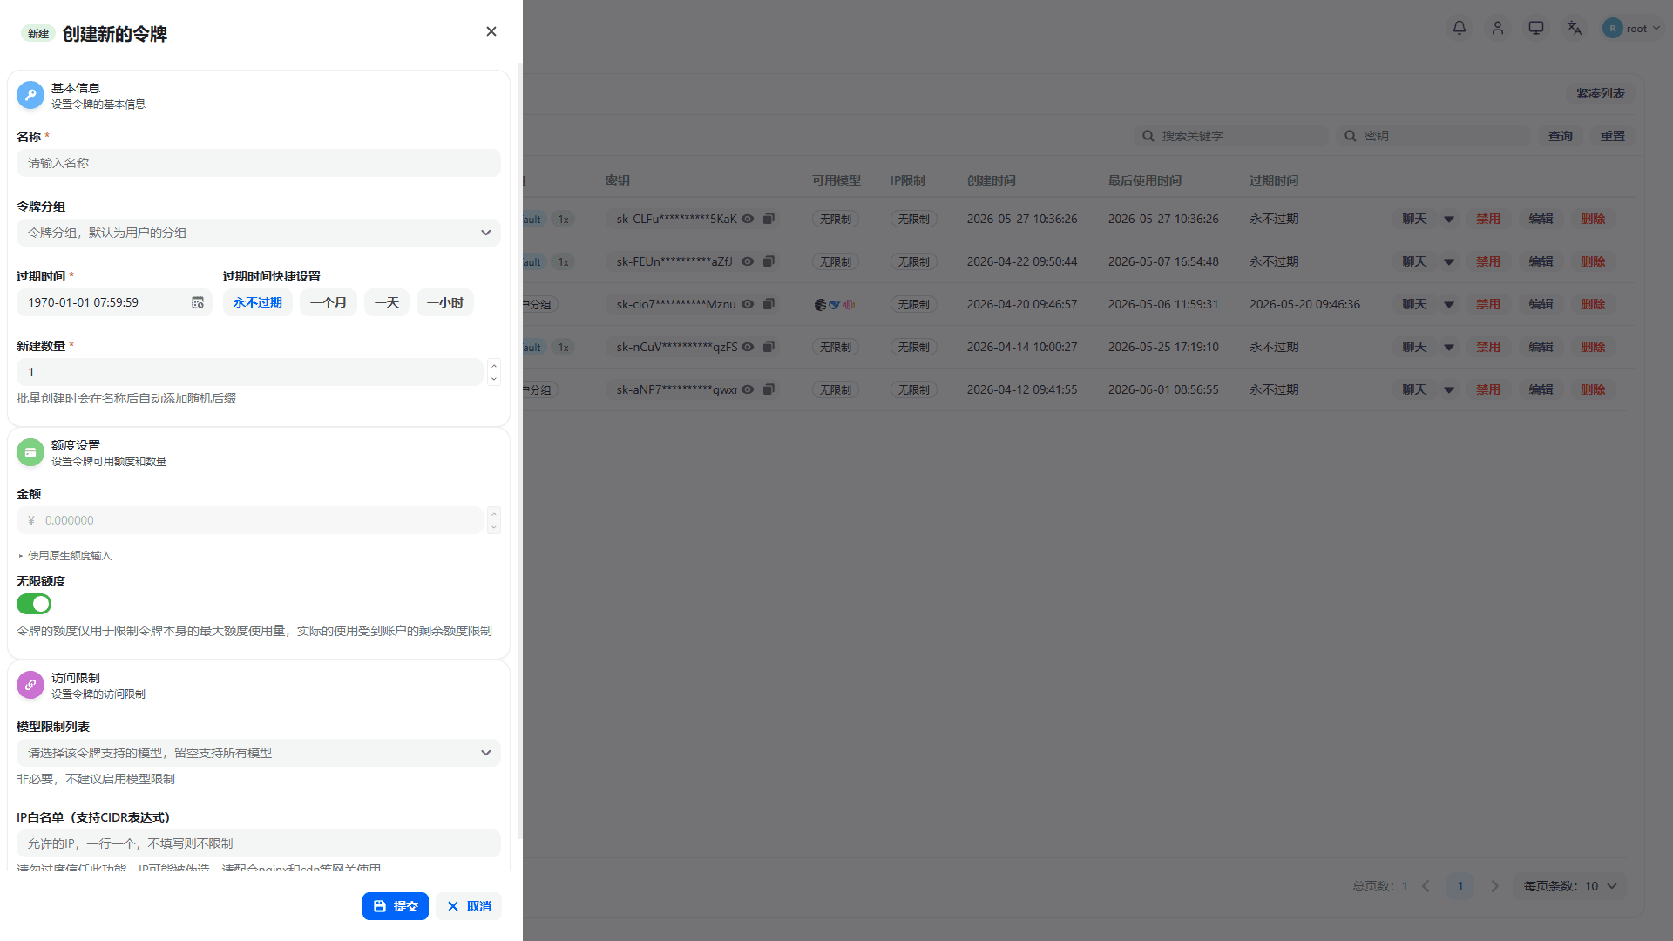This screenshot has height=941, width=1673.
Task: Delete the sk-cio7 token
Action: [1593, 304]
